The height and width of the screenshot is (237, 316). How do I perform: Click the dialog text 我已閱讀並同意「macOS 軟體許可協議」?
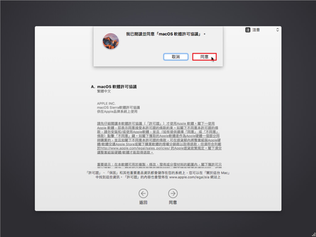[x=166, y=34]
